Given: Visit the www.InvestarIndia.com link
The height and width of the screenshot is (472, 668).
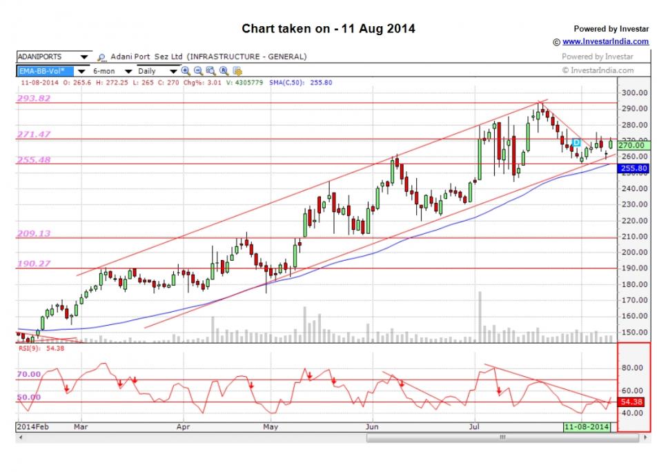Looking at the screenshot, I should click(x=605, y=41).
